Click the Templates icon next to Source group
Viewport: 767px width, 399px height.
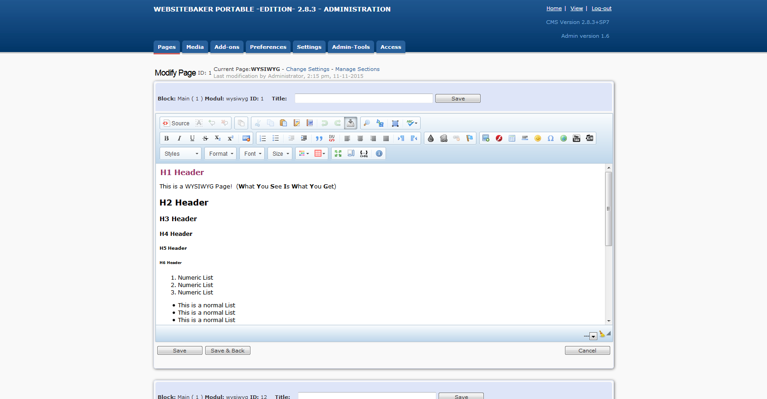point(241,123)
